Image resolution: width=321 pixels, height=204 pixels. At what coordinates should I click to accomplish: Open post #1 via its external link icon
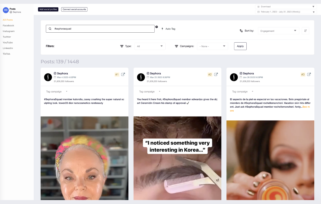coord(123,74)
